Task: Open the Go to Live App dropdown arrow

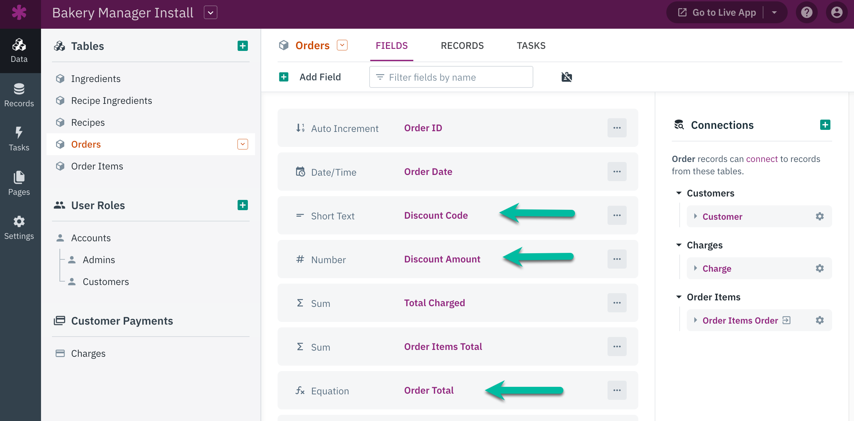Action: (775, 12)
